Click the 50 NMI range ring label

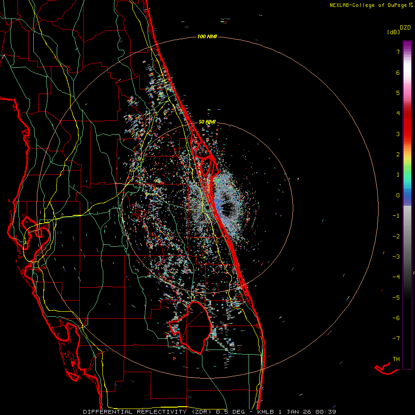click(207, 122)
